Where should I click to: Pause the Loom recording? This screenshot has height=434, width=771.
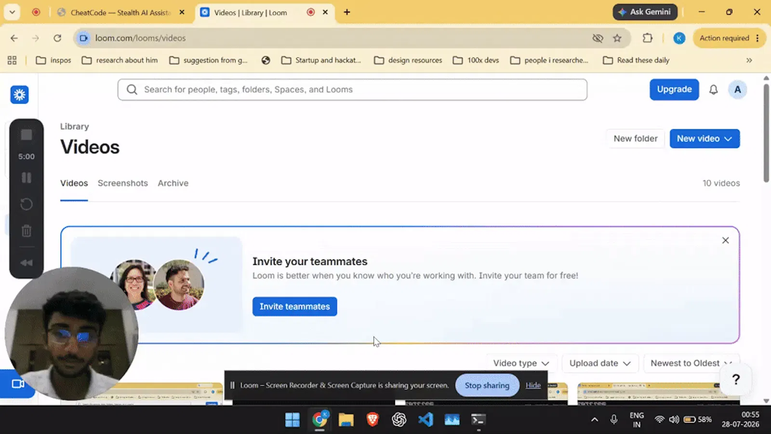[x=27, y=178]
